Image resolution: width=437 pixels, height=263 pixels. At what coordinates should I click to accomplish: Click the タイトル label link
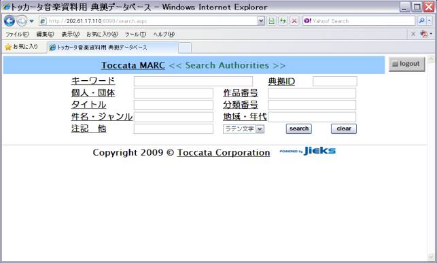[x=88, y=105]
